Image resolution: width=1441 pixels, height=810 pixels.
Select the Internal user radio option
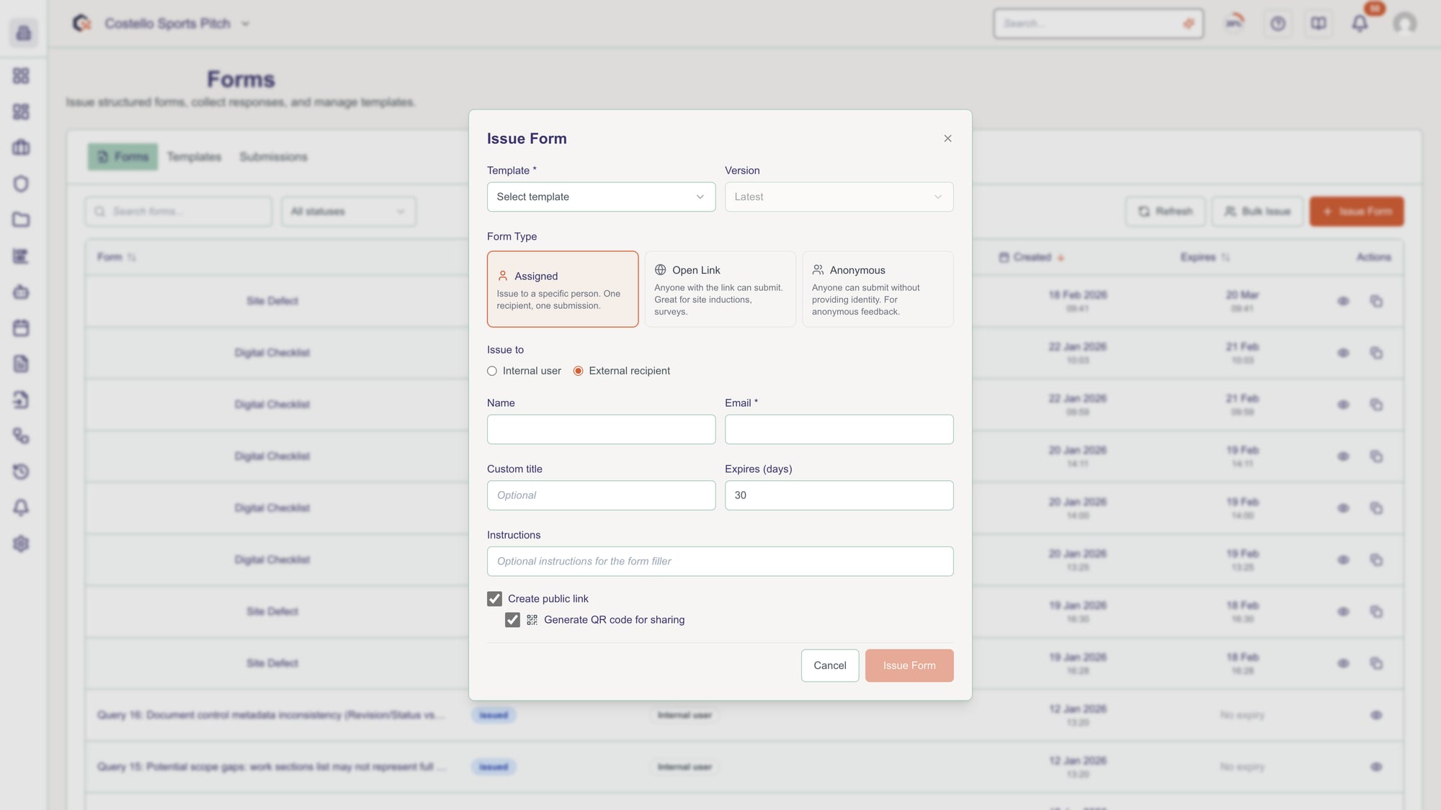click(x=492, y=371)
